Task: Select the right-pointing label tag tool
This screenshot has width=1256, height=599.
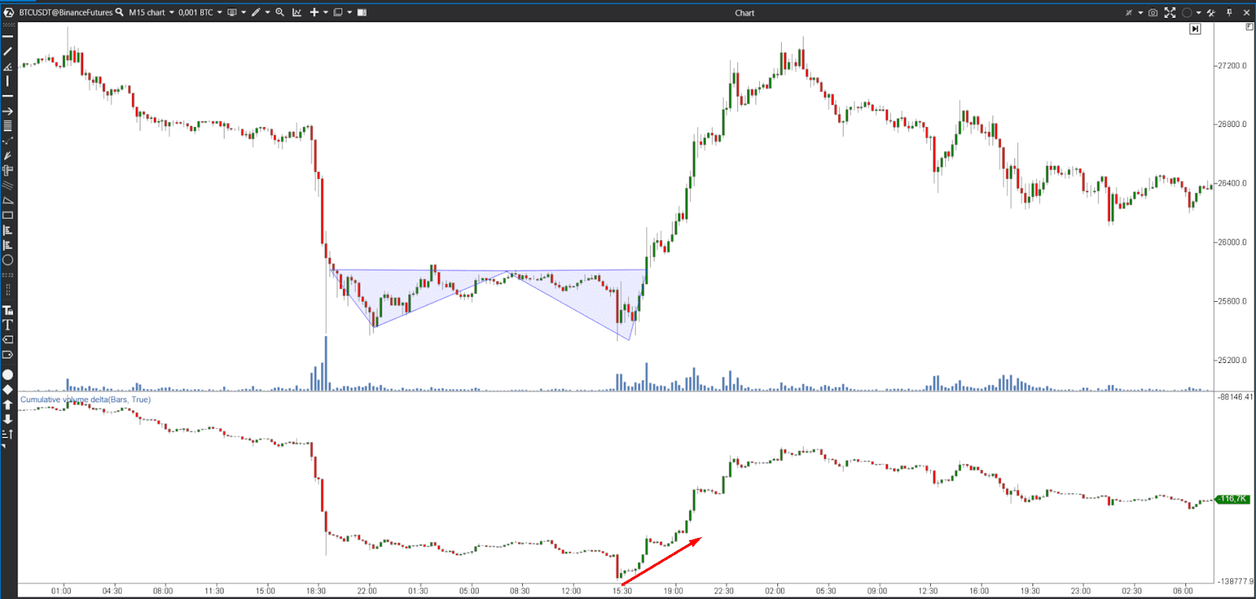Action: coord(8,354)
